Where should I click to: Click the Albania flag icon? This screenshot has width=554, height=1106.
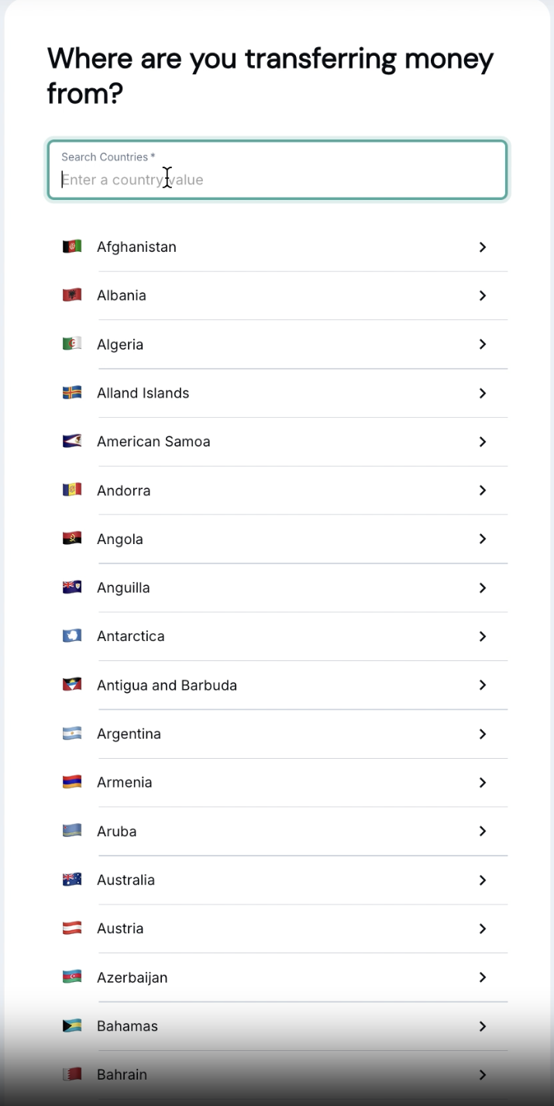71,295
